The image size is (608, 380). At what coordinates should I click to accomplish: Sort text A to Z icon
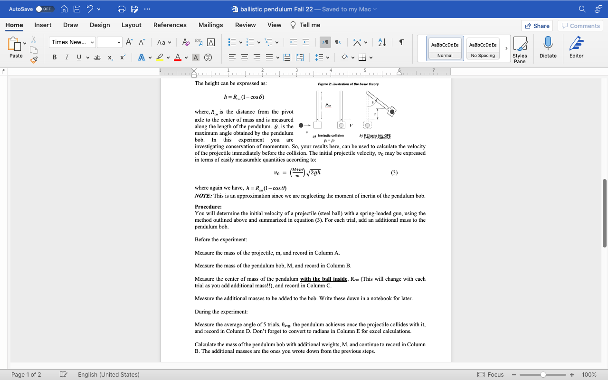[x=382, y=42]
